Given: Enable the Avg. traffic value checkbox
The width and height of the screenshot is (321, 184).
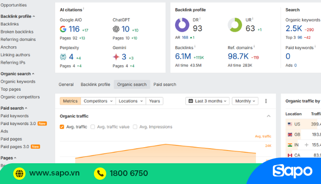Looking at the screenshot, I should click(93, 127).
